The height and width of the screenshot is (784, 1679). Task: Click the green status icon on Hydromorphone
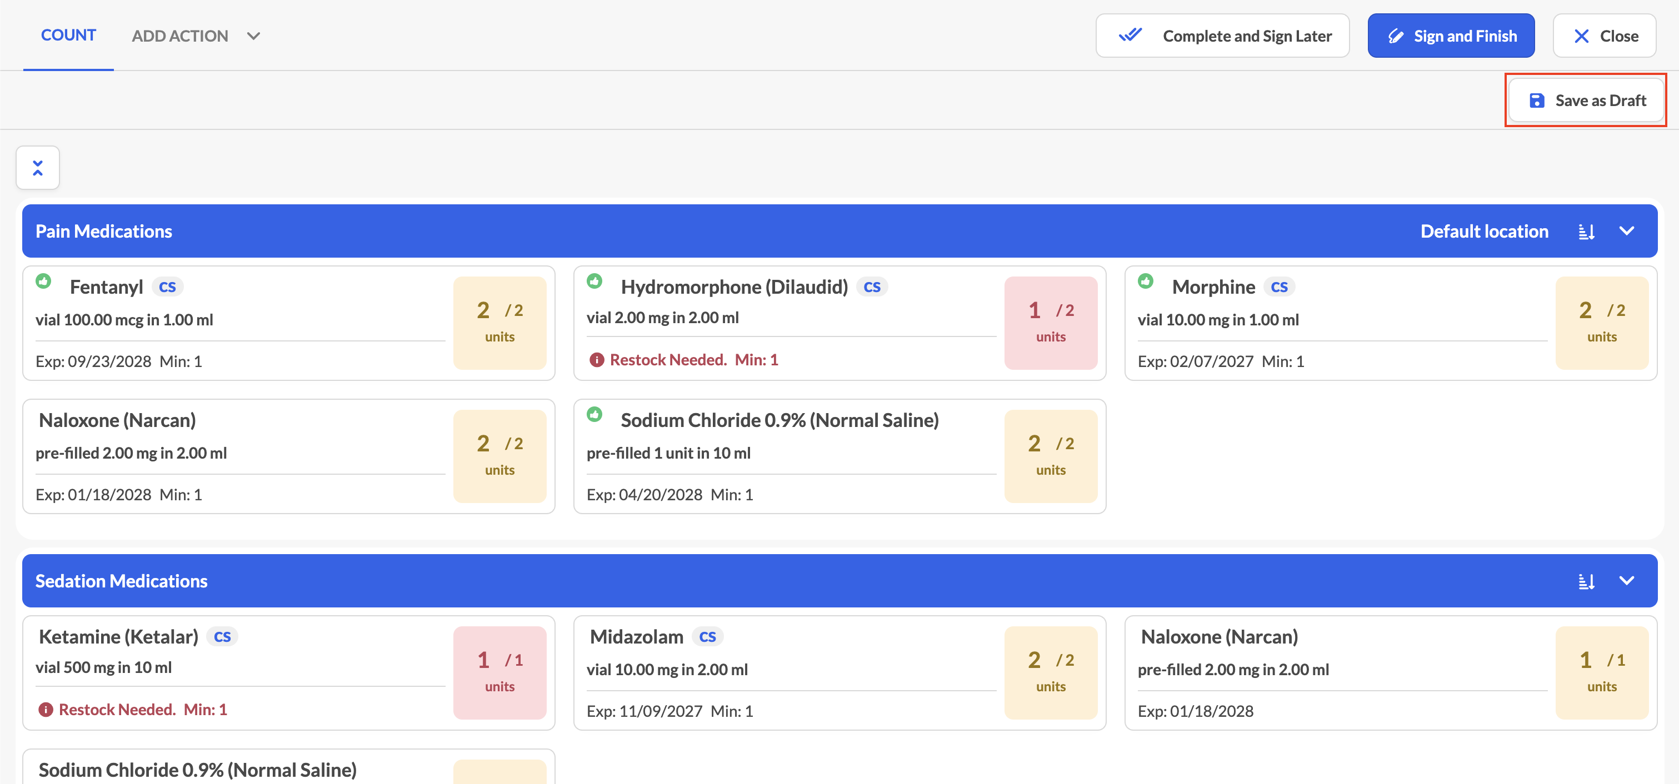pos(594,280)
